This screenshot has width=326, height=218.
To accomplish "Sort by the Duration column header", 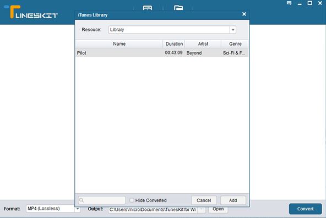I will pos(174,44).
